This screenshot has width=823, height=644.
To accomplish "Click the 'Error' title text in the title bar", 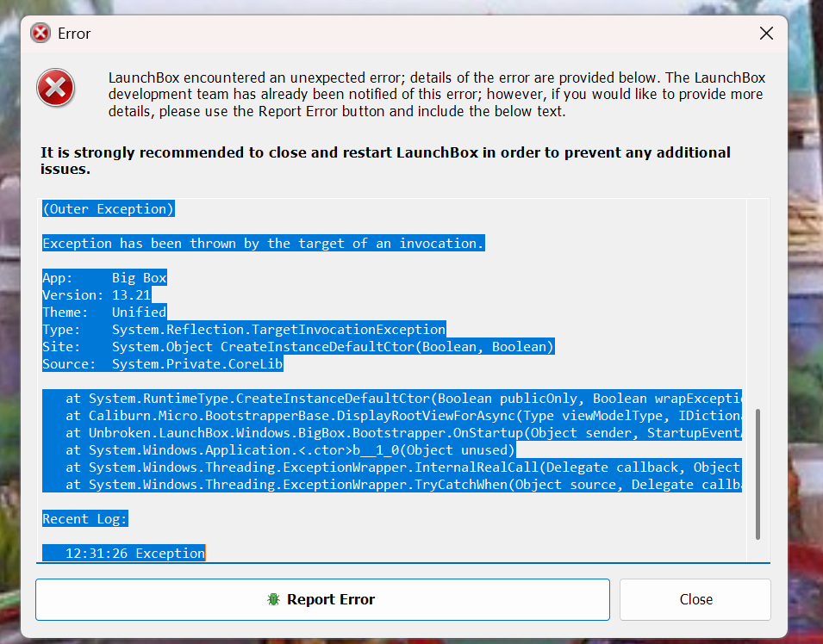I will [x=74, y=34].
